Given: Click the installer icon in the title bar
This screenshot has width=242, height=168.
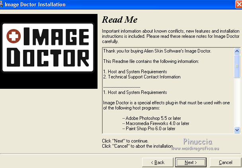Looking at the screenshot, I should 1,4.
